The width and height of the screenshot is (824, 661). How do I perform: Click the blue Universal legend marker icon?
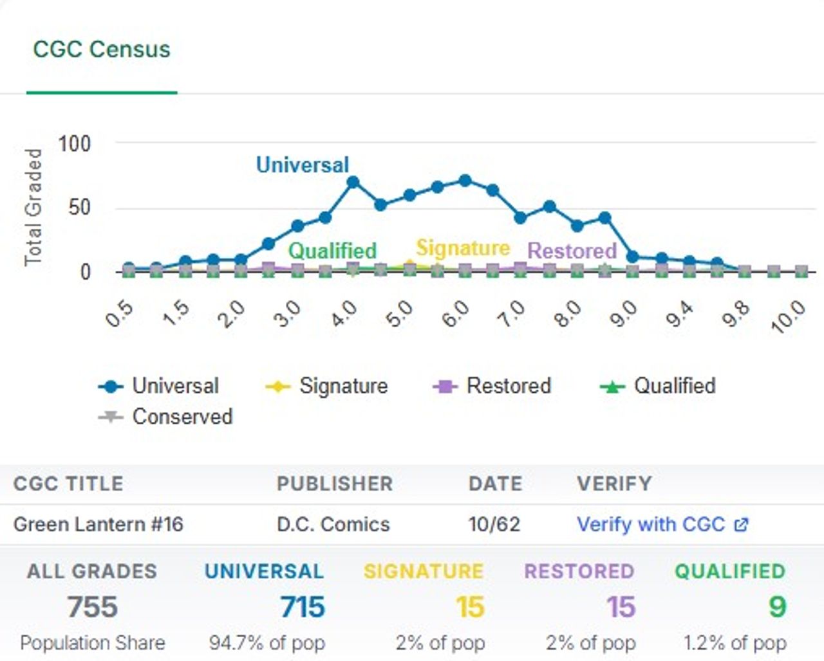111,386
